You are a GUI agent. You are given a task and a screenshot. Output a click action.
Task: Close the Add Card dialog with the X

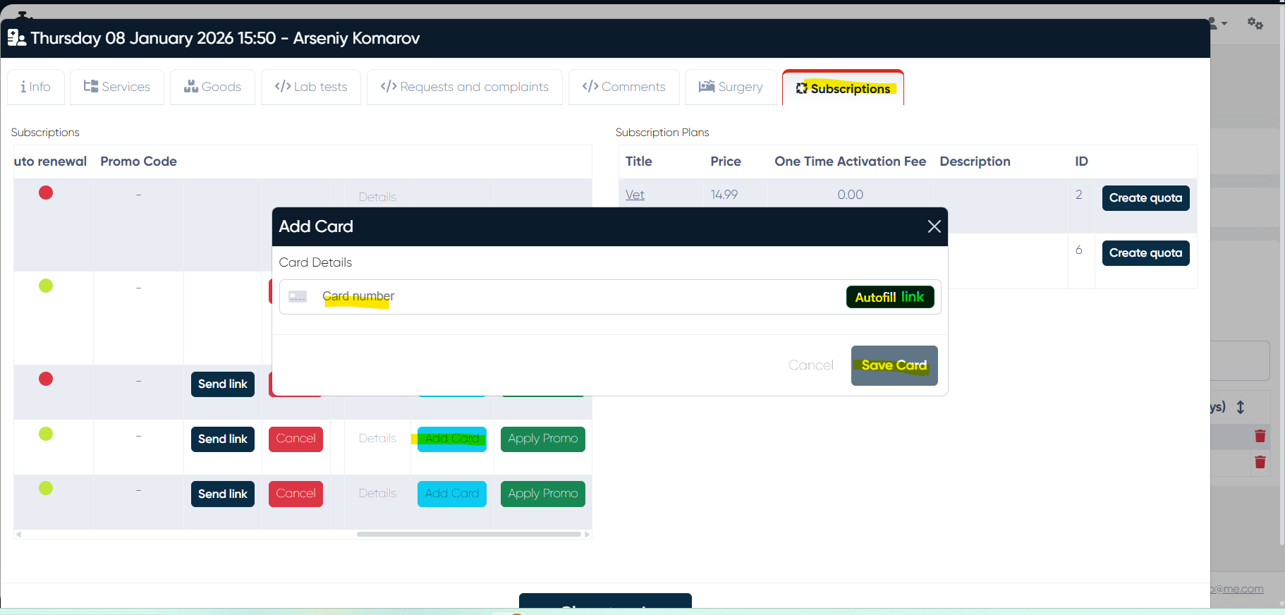tap(934, 226)
